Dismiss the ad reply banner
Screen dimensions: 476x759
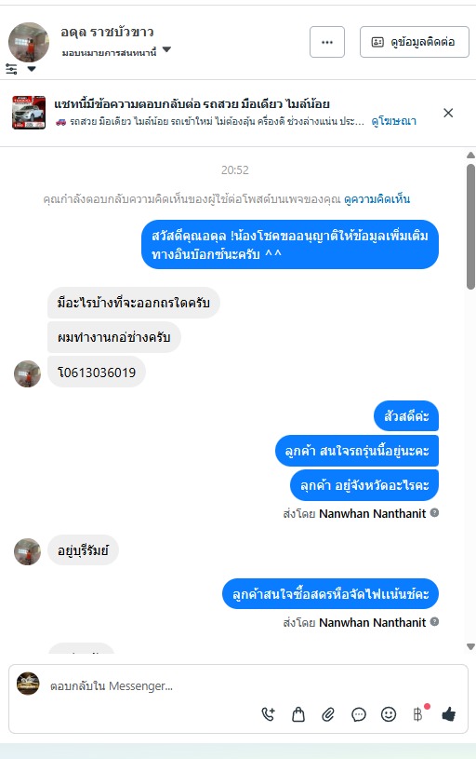pyautogui.click(x=448, y=113)
